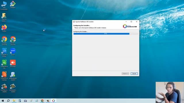Click the installer configuration progress bar
Viewport: 184px width, 103px height.
tap(106, 34)
